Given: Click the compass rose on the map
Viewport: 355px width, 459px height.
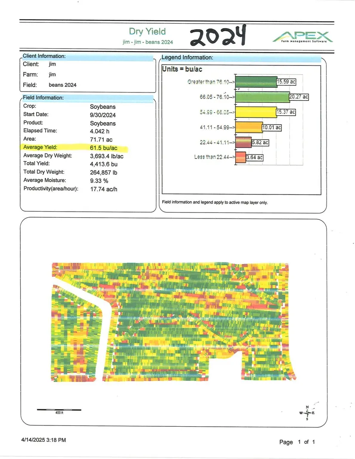Looking at the screenshot, I should pos(307,413).
